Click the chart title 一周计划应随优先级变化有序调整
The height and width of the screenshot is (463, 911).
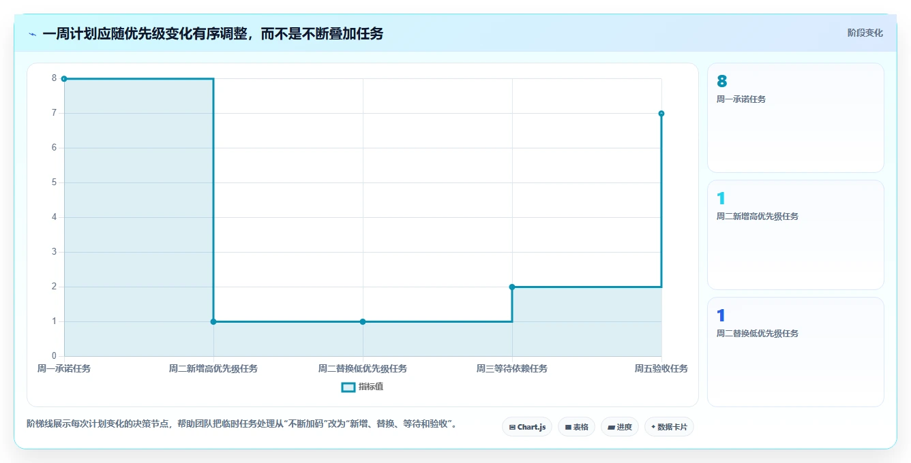213,33
